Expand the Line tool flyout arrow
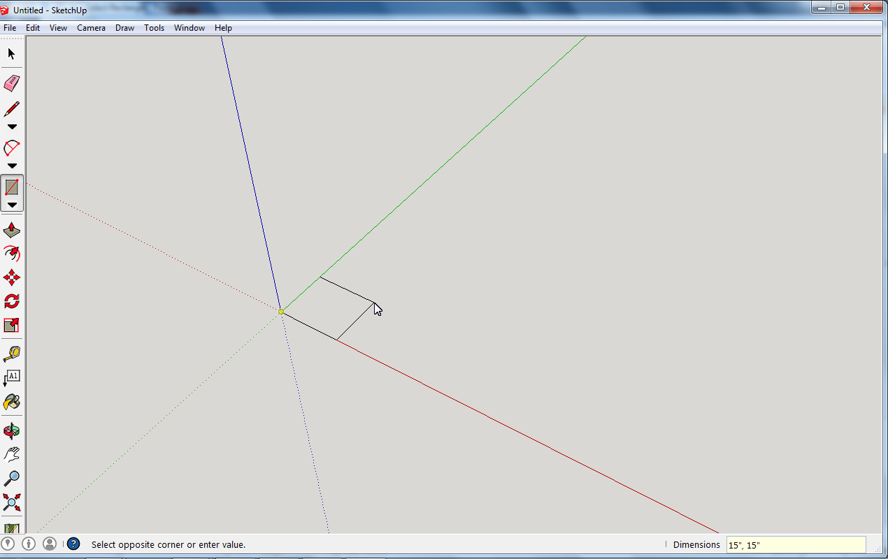Image resolution: width=888 pixels, height=559 pixels. [x=12, y=127]
